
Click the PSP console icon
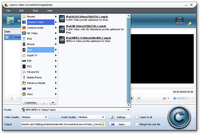click(x=24, y=61)
